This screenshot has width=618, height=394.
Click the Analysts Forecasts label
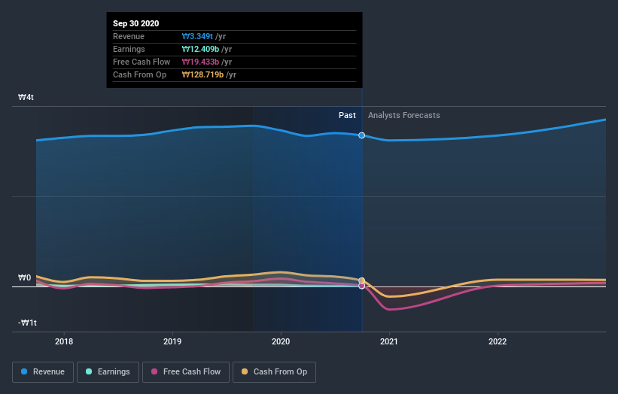(404, 115)
